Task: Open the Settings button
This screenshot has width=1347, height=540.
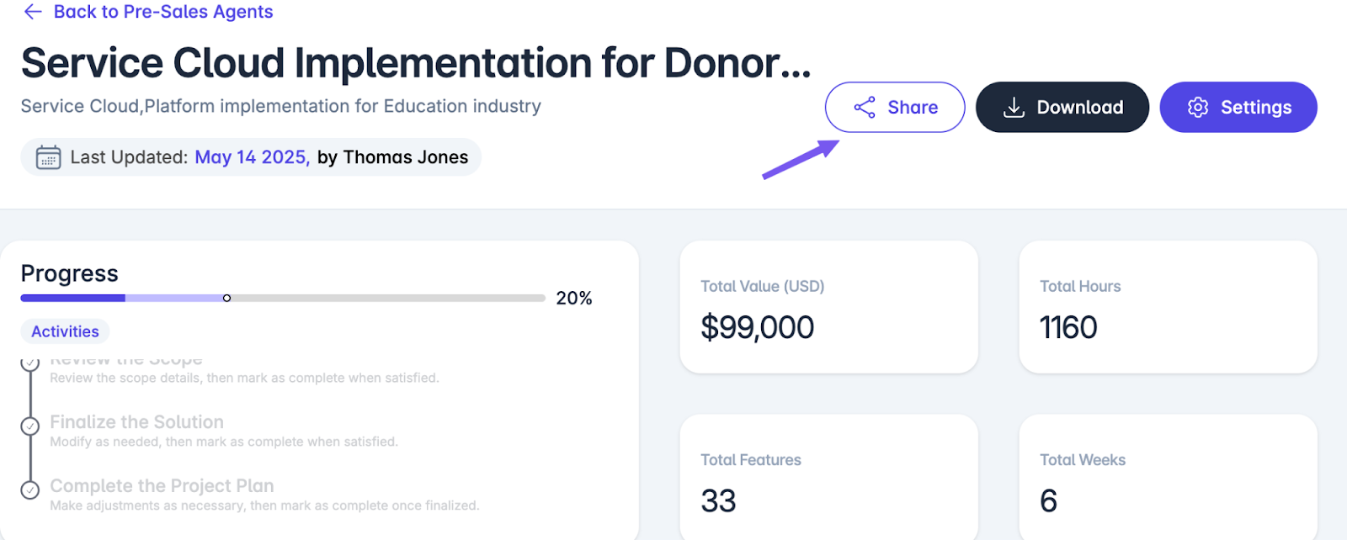Action: pyautogui.click(x=1238, y=107)
